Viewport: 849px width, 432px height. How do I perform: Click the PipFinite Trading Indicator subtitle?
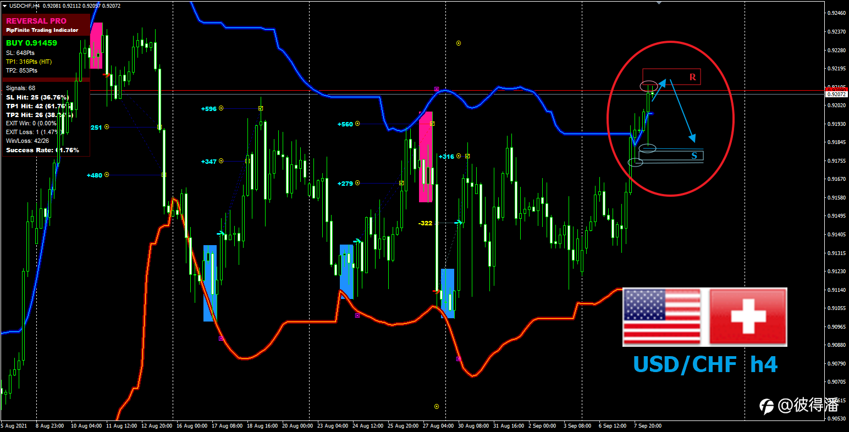pyautogui.click(x=42, y=30)
